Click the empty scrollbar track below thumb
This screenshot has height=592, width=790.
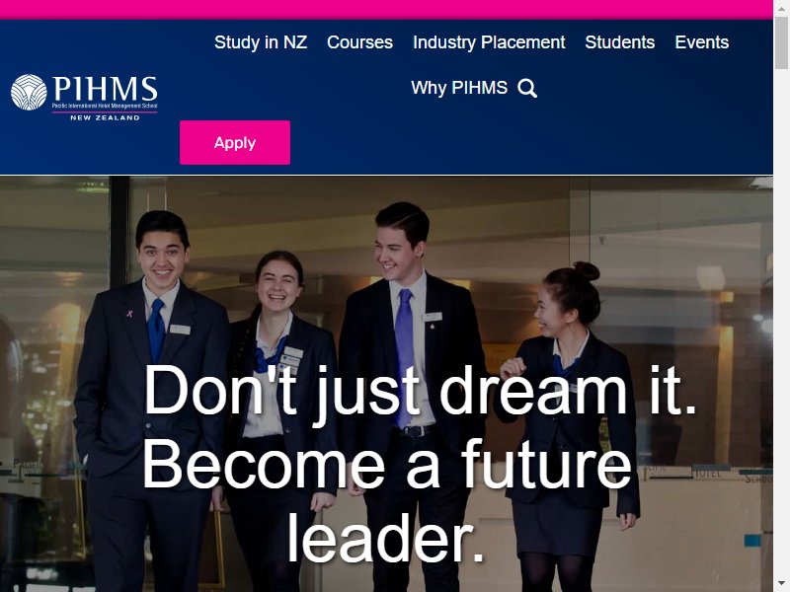(x=781, y=323)
